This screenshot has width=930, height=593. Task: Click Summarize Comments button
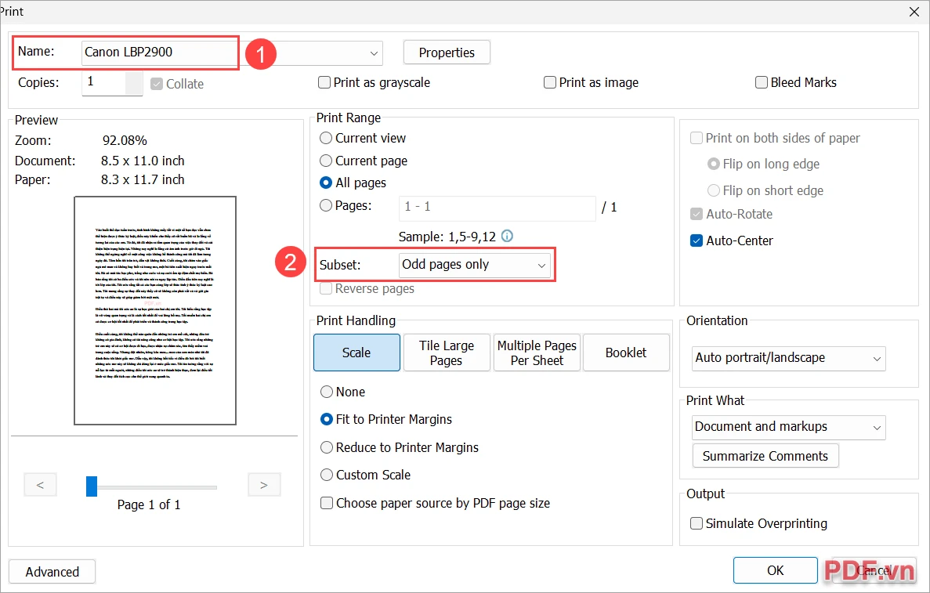click(x=765, y=455)
